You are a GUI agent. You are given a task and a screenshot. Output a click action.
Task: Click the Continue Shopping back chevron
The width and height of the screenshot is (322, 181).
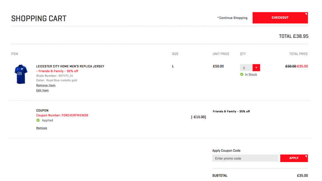218,17
